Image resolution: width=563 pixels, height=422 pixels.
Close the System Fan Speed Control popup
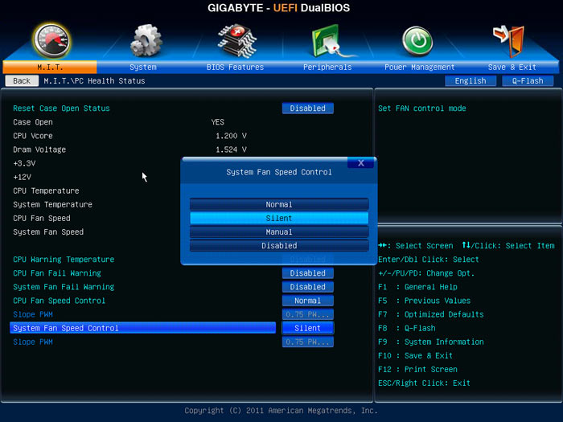tap(361, 163)
